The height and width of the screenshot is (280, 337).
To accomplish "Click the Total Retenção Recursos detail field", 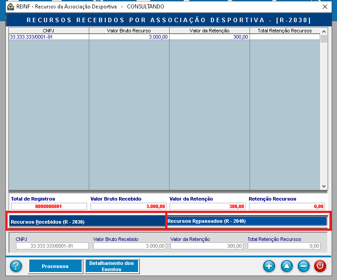I will click(x=284, y=246).
